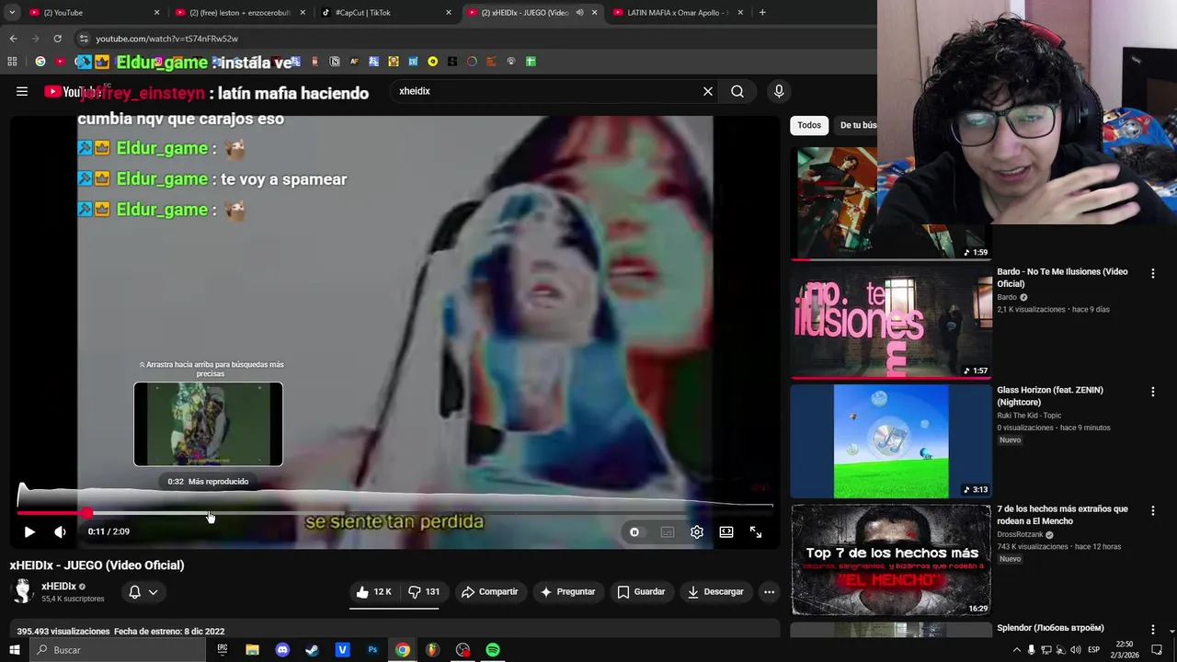Select the Todos filter chip
This screenshot has height=662, width=1177.
[809, 125]
